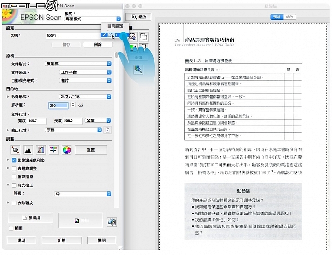Click the delete marquee eraser icon

tap(133, 36)
